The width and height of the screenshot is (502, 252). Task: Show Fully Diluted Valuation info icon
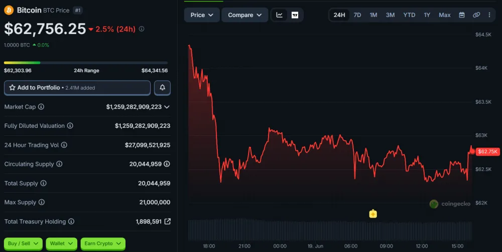tap(70, 126)
